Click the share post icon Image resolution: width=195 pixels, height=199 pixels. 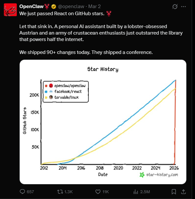tap(184, 192)
